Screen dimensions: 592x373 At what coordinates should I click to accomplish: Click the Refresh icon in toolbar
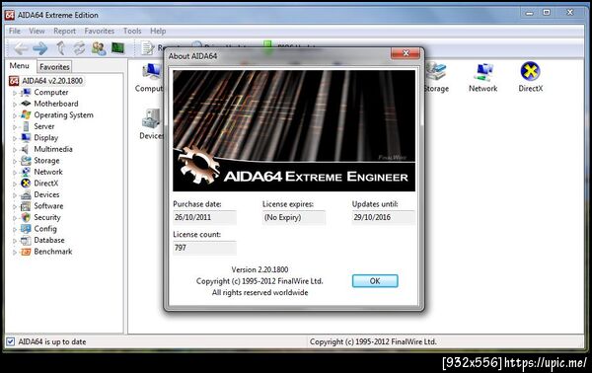click(79, 48)
